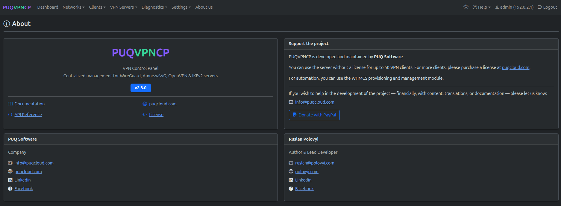Click the Facebook icon in Ruslan Polovyi card

291,189
